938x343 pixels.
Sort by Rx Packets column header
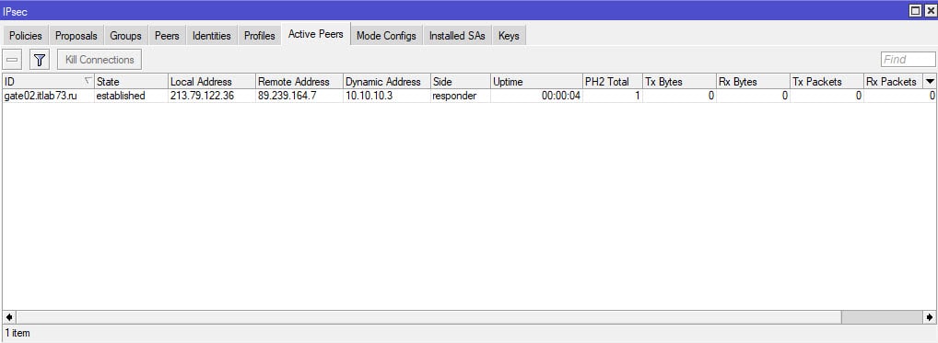(x=893, y=81)
